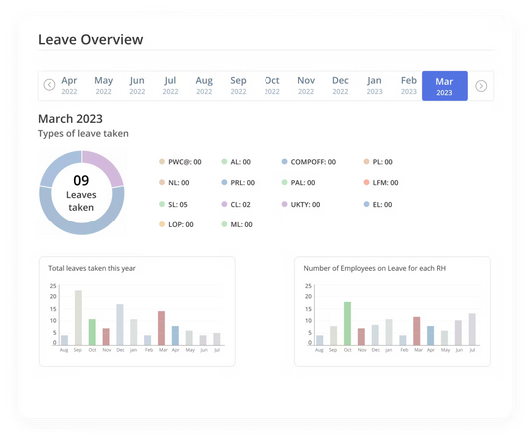Click the Mar bar in Total leaves chart
Viewport: 532px width, 442px height.
pos(161,328)
